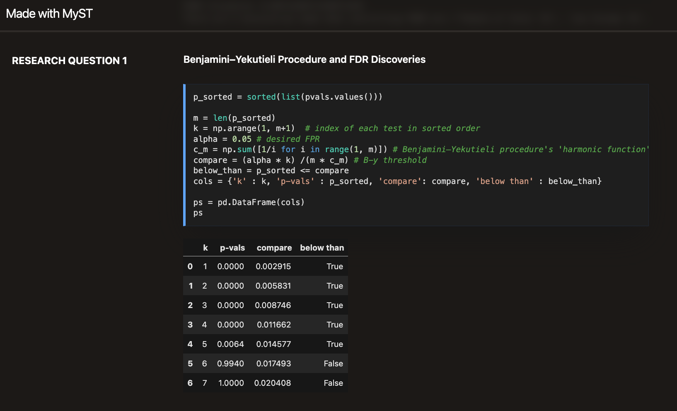Click the 'below than' column header
This screenshot has width=677, height=411.
point(322,248)
